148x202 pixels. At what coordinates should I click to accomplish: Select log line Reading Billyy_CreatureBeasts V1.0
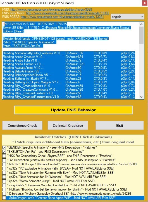click(x=69, y=86)
